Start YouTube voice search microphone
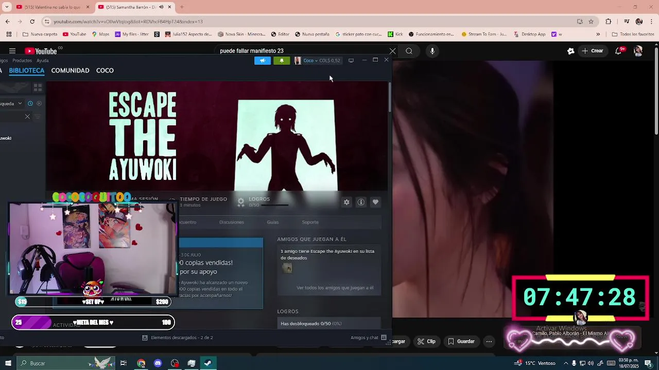This screenshot has height=370, width=659. pyautogui.click(x=432, y=51)
